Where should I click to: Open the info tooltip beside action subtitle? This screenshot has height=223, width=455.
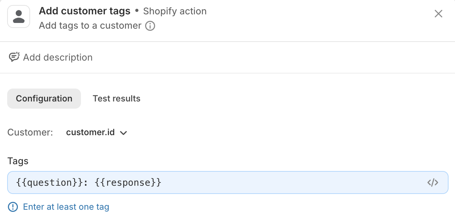pyautogui.click(x=150, y=26)
